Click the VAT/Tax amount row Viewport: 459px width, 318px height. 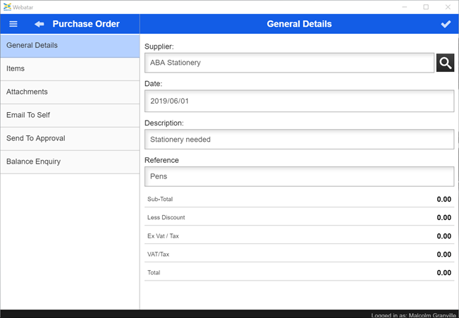coord(299,255)
